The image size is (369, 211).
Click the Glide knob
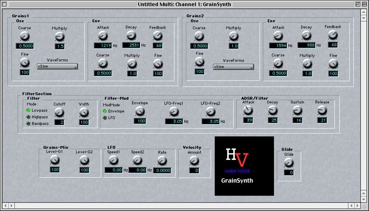click(x=289, y=163)
